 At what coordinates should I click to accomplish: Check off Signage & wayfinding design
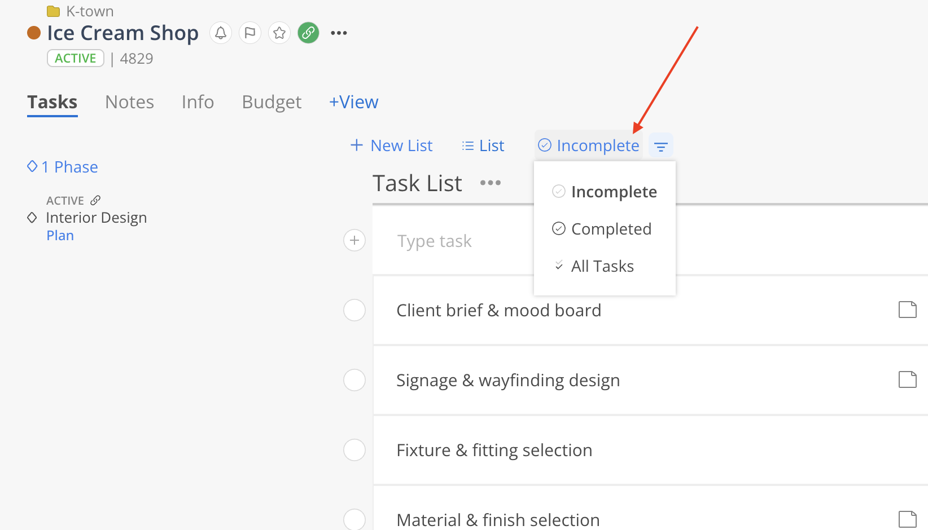click(x=354, y=380)
